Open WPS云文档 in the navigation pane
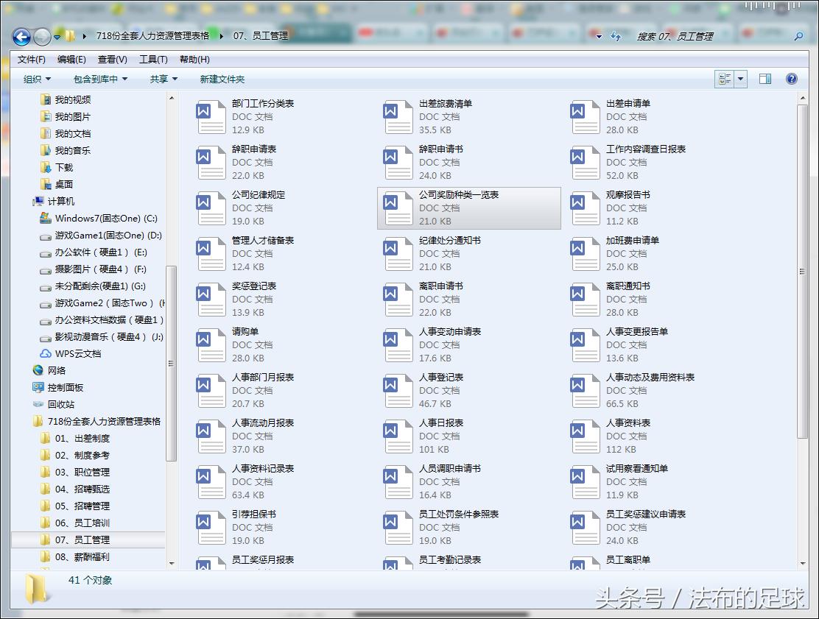This screenshot has height=619, width=819. point(77,354)
